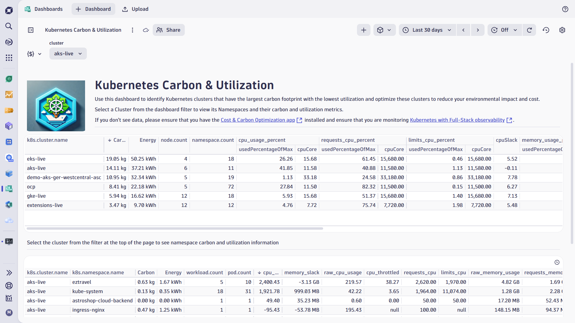Open the Last 30 days timeframe dropdown
575x323 pixels.
[x=427, y=30]
